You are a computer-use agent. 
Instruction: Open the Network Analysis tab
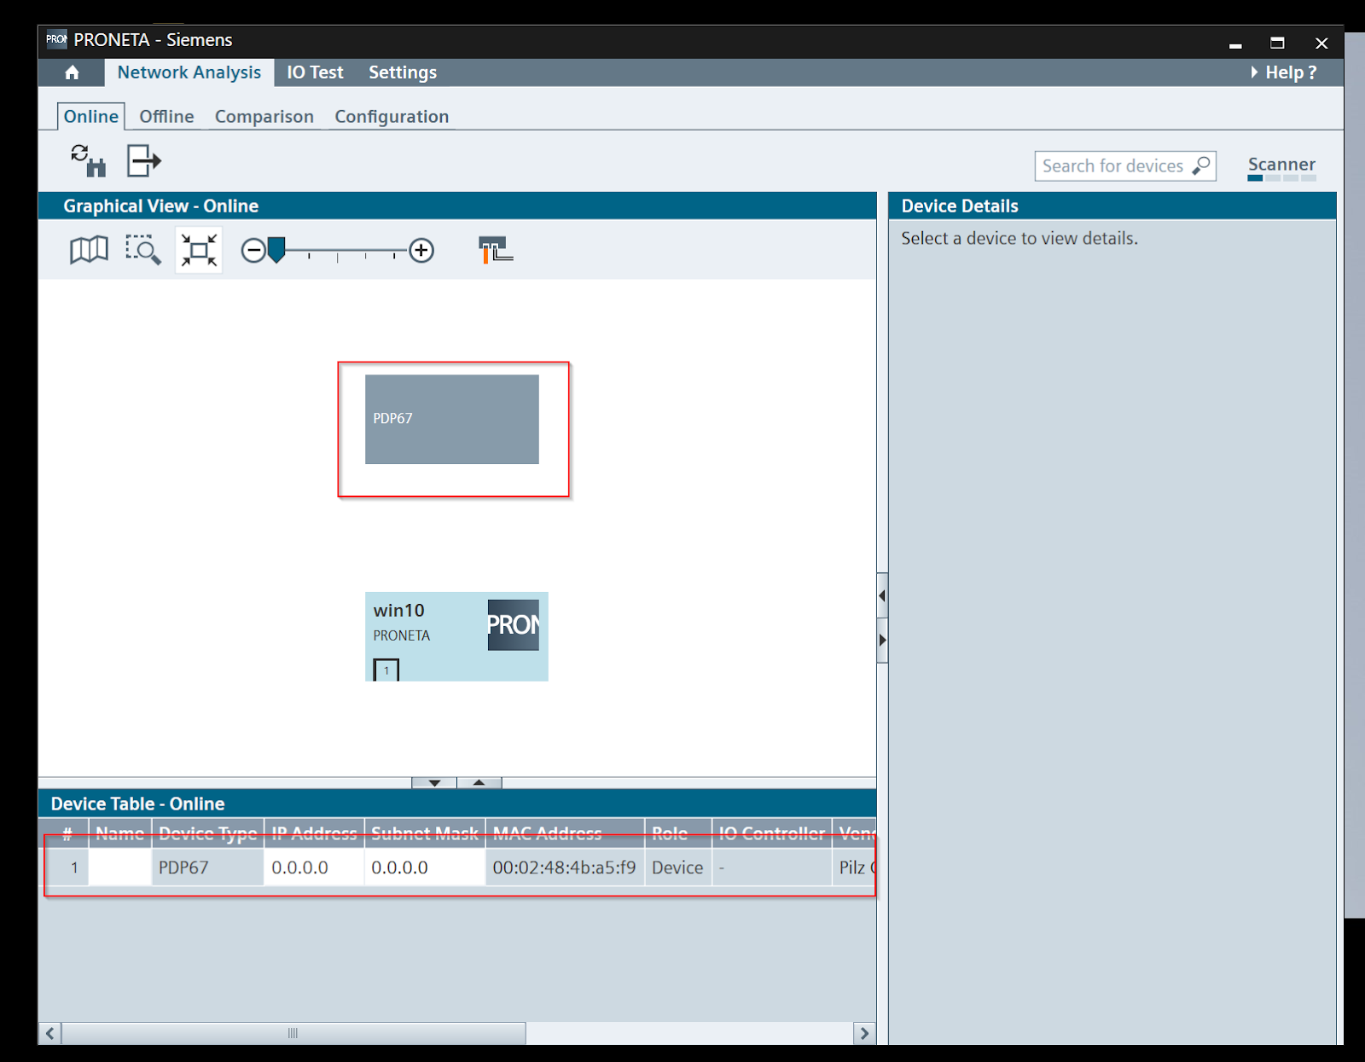tap(189, 73)
